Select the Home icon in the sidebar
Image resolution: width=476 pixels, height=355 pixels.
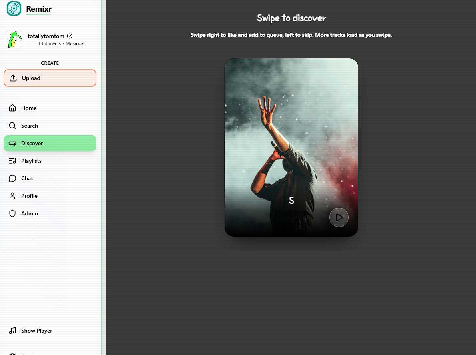click(12, 108)
